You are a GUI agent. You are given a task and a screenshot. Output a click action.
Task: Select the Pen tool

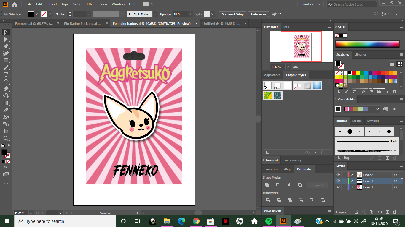tap(6, 46)
